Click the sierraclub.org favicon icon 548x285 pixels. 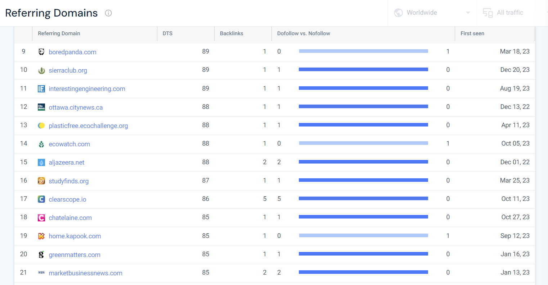point(41,70)
